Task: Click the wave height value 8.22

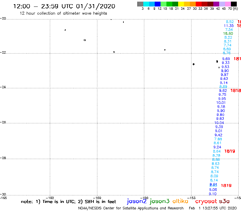Action: pos(228,37)
